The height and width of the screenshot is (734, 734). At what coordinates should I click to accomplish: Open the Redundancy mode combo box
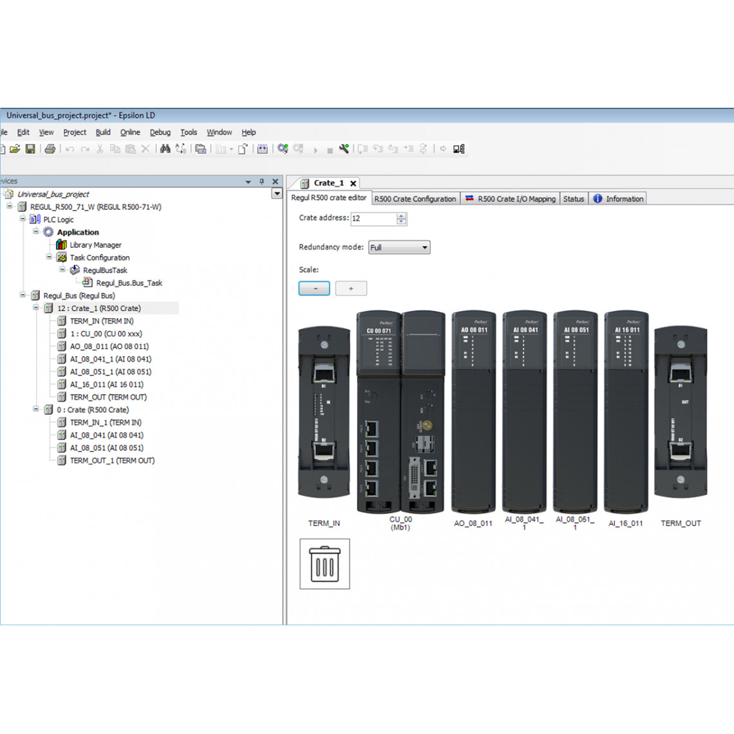tap(399, 247)
